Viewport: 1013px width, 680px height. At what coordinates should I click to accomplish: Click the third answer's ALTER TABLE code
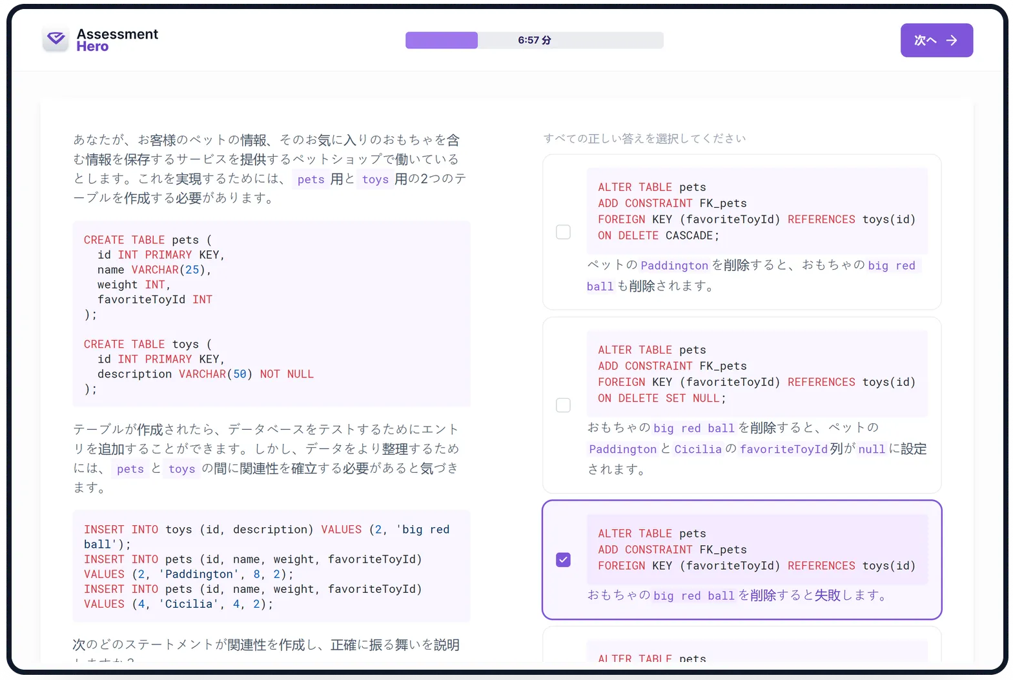756,550
